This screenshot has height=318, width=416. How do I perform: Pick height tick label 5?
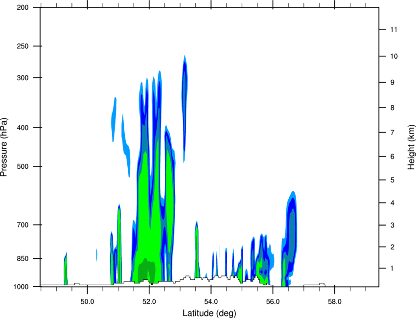point(393,180)
